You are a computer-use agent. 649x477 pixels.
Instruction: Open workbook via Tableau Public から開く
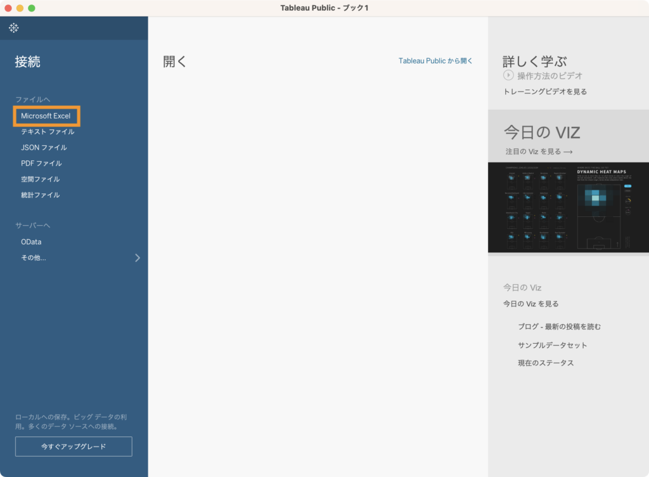point(435,61)
